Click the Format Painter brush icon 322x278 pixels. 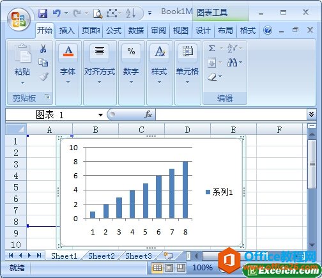[44, 77]
